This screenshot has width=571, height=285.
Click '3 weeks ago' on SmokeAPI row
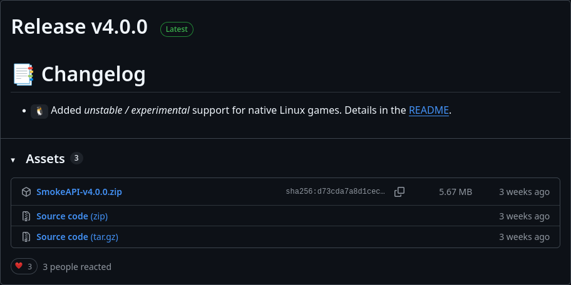[x=524, y=192]
